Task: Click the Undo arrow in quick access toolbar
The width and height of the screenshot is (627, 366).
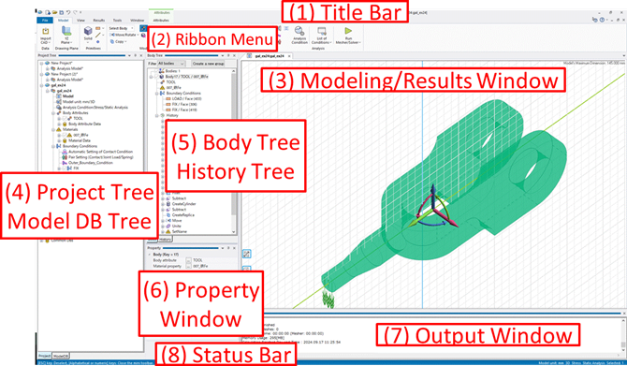Action: 67,13
